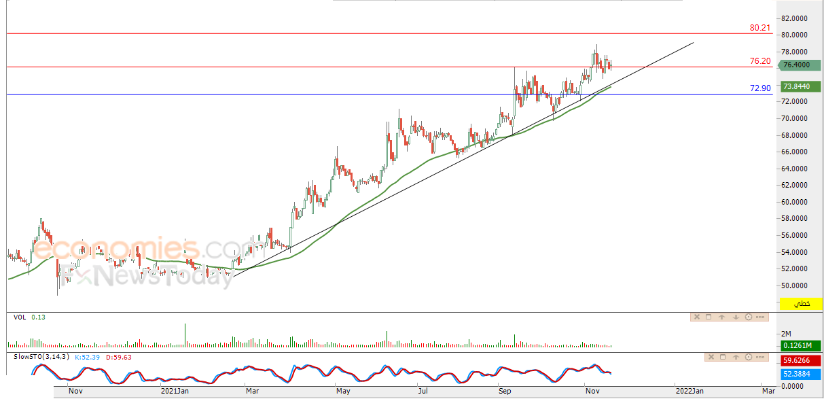This screenshot has width=824, height=399.
Task: Select the 80.21 resistance level label
Action: point(760,28)
